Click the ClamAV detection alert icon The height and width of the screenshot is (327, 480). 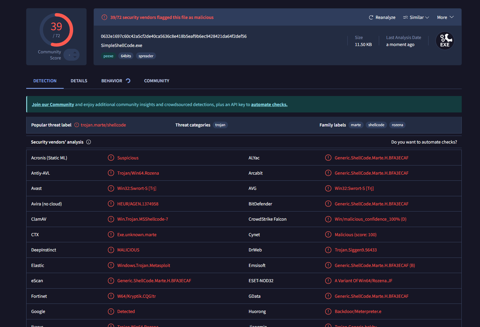coord(111,219)
